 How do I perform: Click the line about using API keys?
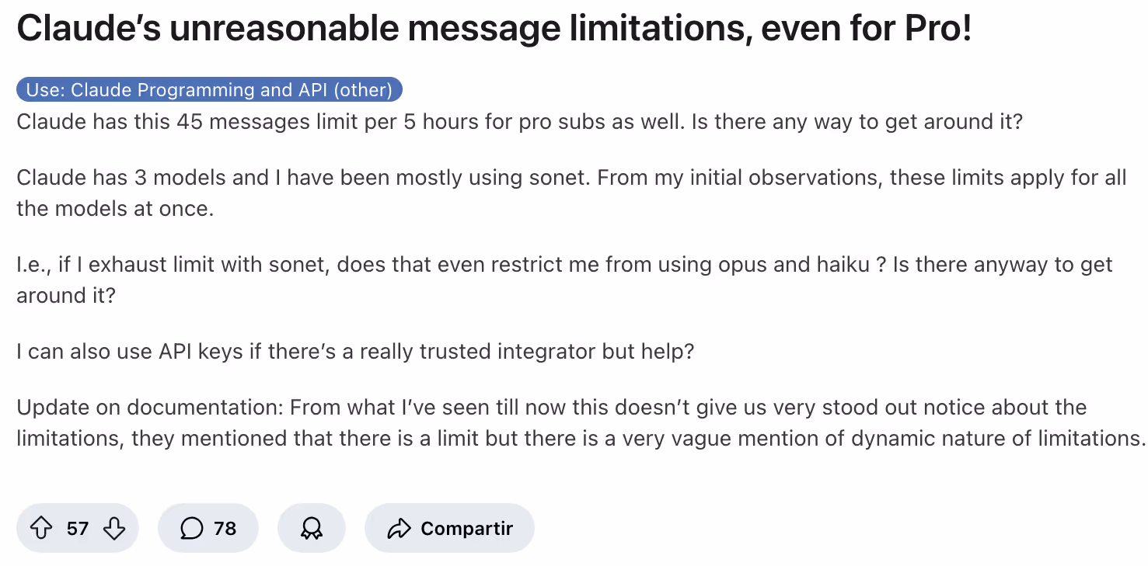tap(355, 352)
